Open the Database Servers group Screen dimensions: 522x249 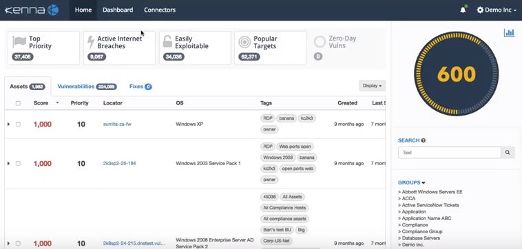421,238
